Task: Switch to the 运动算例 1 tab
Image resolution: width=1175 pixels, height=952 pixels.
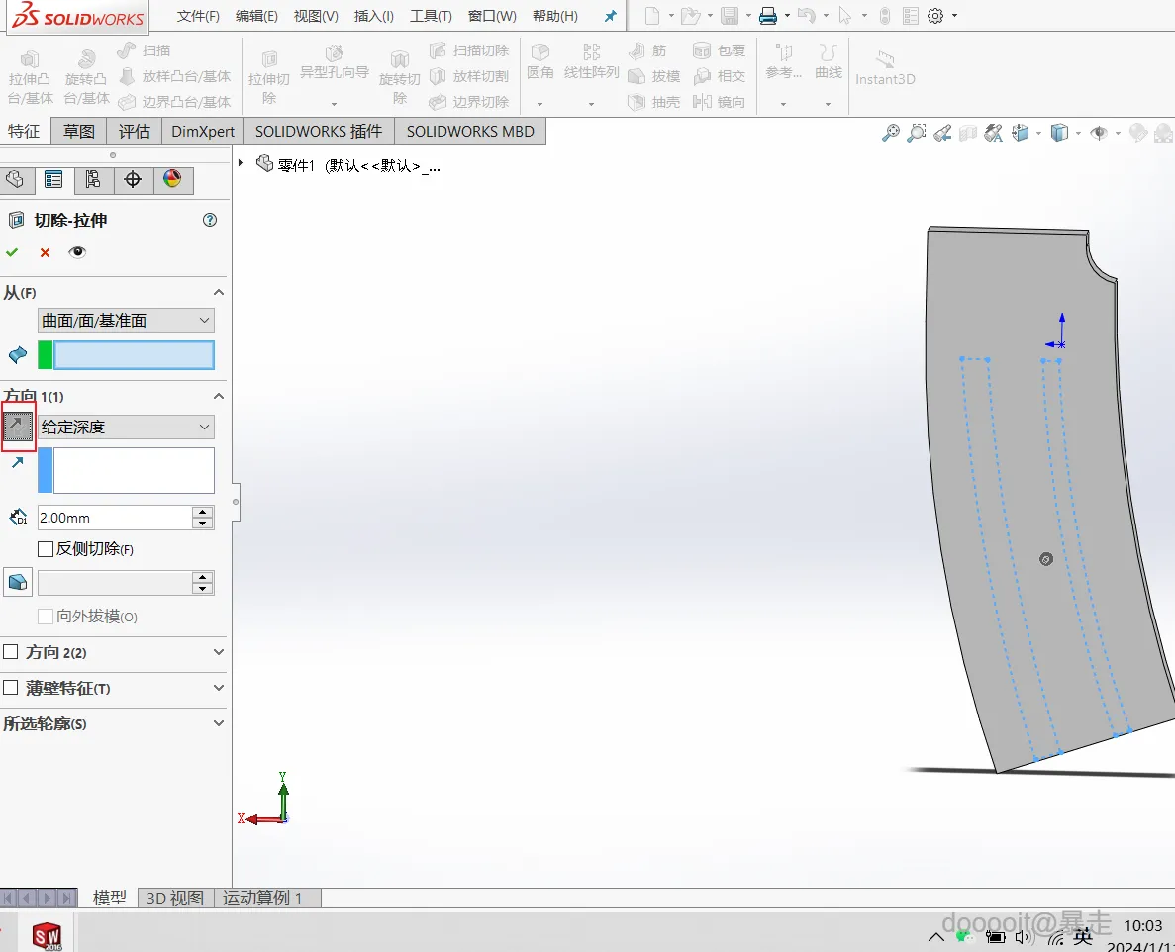Action: 262,898
